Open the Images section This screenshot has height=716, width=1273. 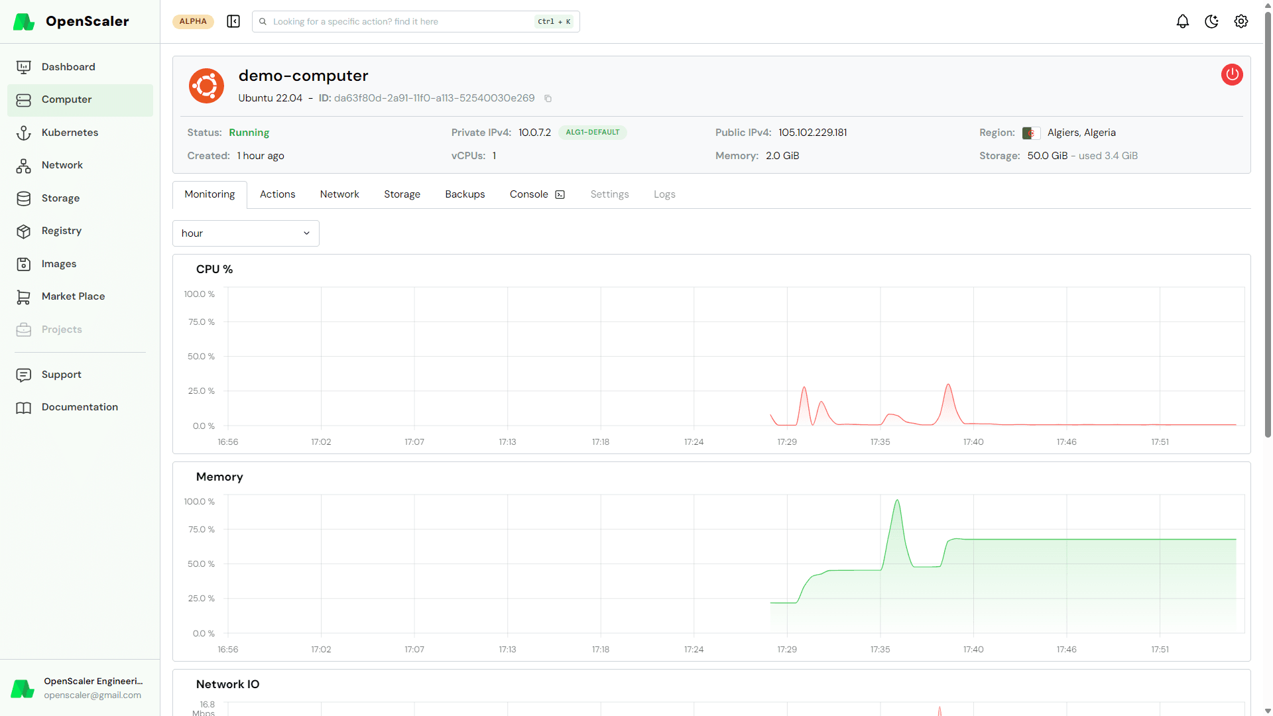(80, 264)
